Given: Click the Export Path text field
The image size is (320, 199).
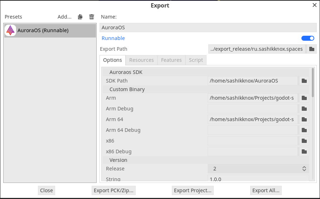Looking at the screenshot, I should coord(257,49).
